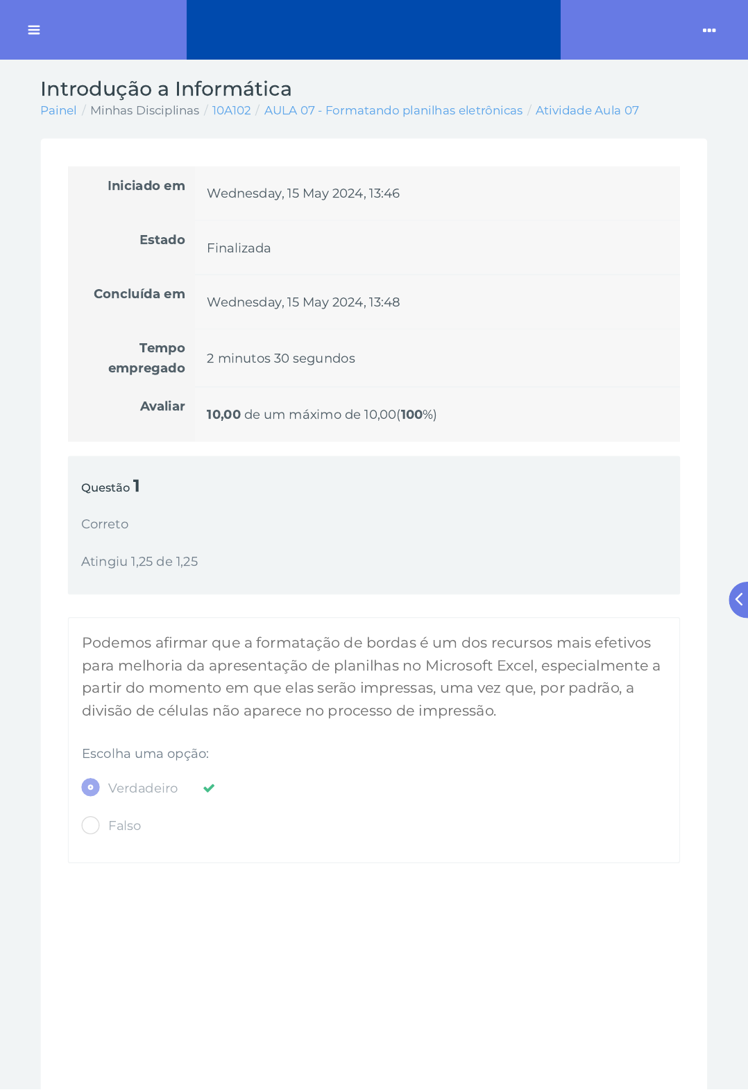
Task: Click the Verdadeiro answer label
Action: [143, 788]
